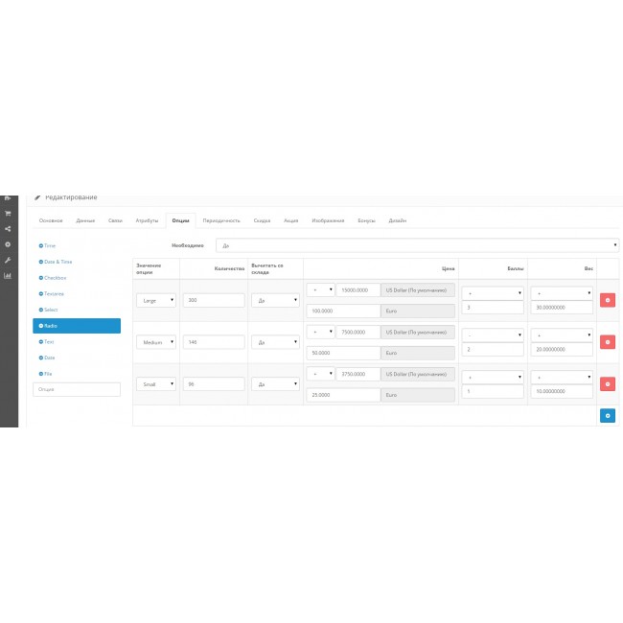The image size is (623, 623).
Task: Open the Скидка tab
Action: click(262, 220)
